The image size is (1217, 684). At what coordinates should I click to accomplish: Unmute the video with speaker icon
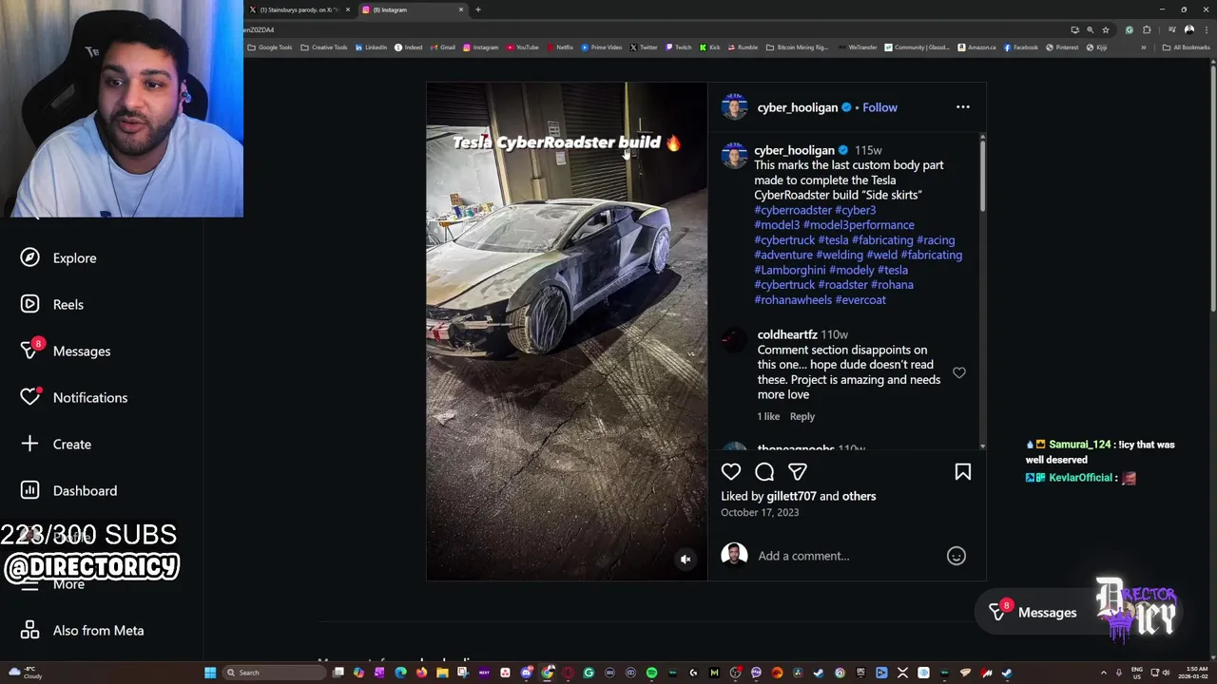click(686, 560)
